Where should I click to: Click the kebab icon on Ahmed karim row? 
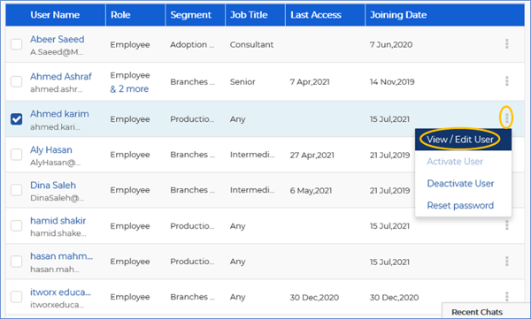506,118
